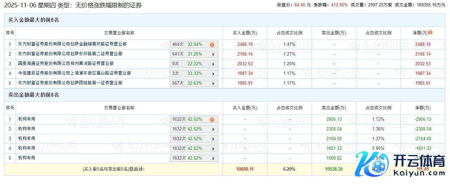Click the orange info icon next to 净额(万) header

tap(431, 32)
